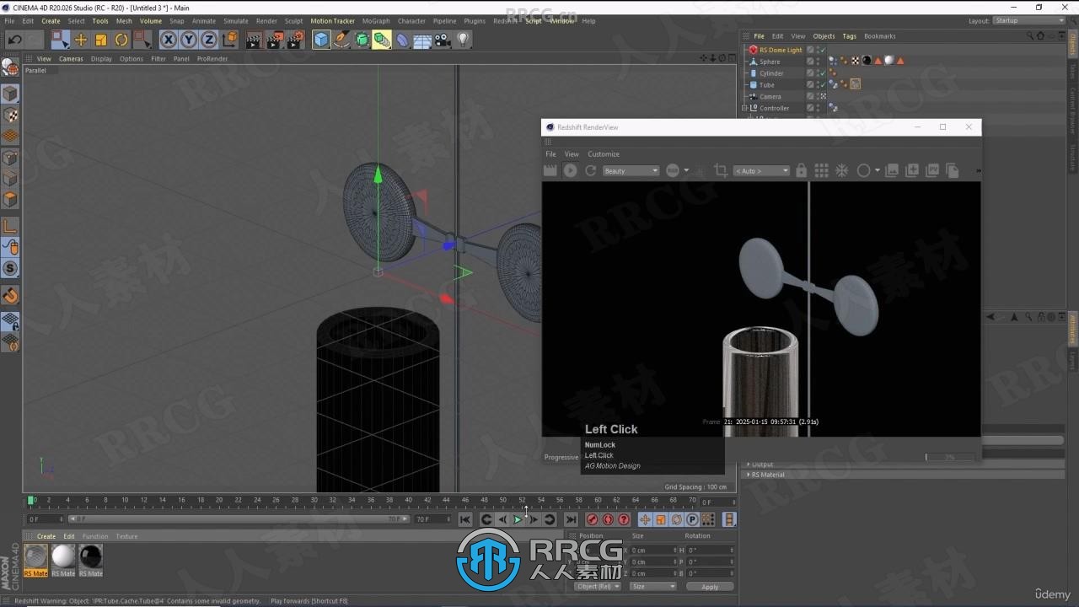This screenshot has width=1079, height=607.
Task: Click the RenderView crop region icon
Action: pyautogui.click(x=721, y=170)
